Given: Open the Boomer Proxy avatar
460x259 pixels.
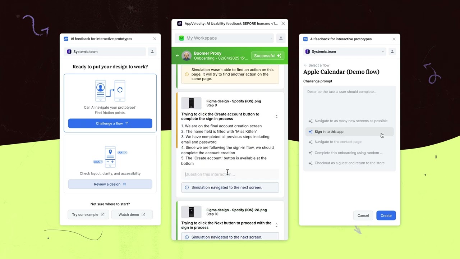Looking at the screenshot, I should pyautogui.click(x=187, y=56).
